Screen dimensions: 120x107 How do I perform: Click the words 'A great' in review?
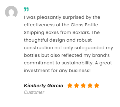(x=104, y=63)
